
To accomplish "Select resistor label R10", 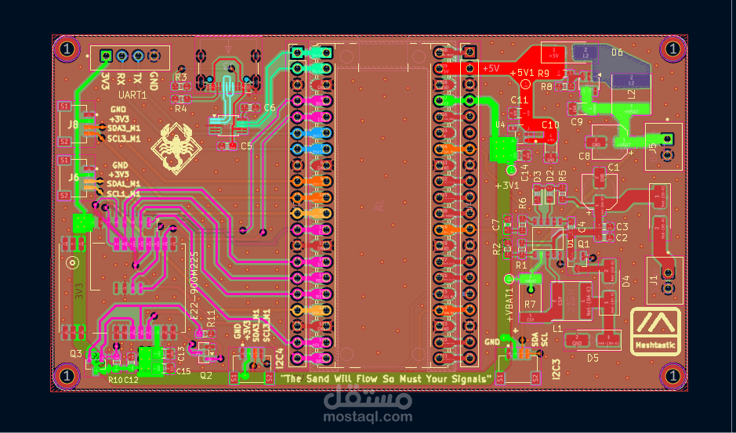I will tap(115, 380).
